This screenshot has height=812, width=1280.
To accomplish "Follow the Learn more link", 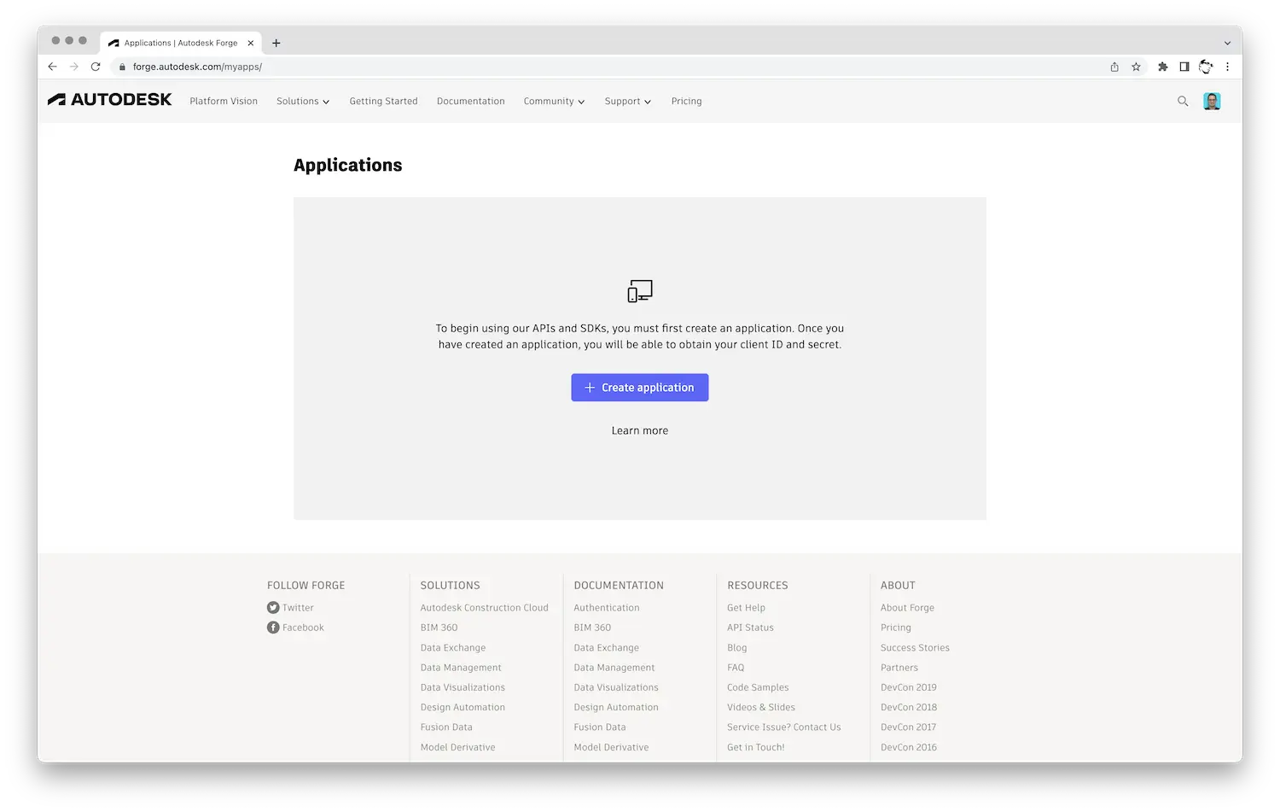I will coord(640,431).
